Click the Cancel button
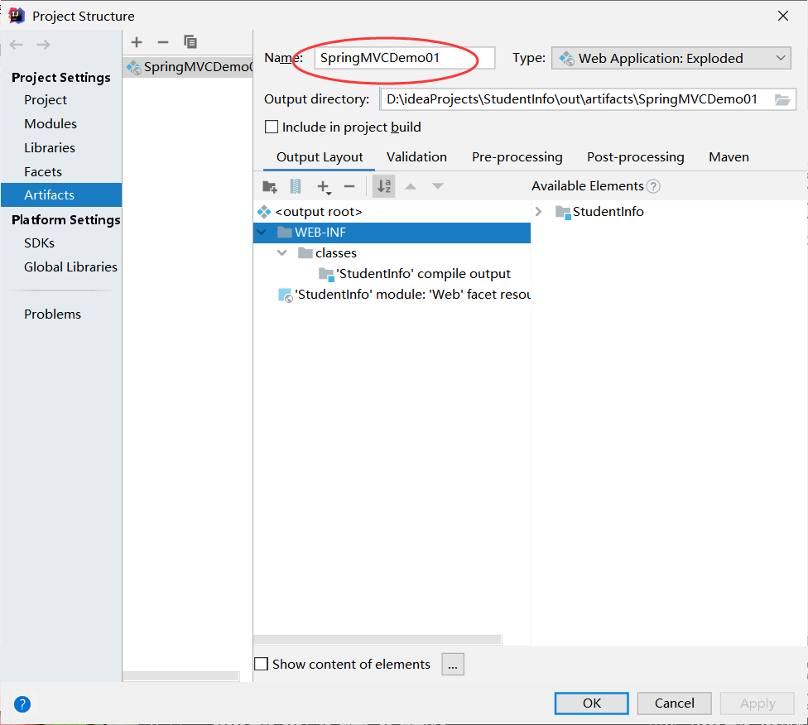The height and width of the screenshot is (725, 808). 674,703
